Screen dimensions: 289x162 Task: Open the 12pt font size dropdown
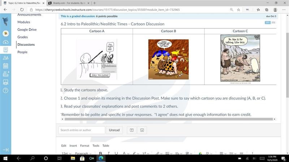click(66, 153)
